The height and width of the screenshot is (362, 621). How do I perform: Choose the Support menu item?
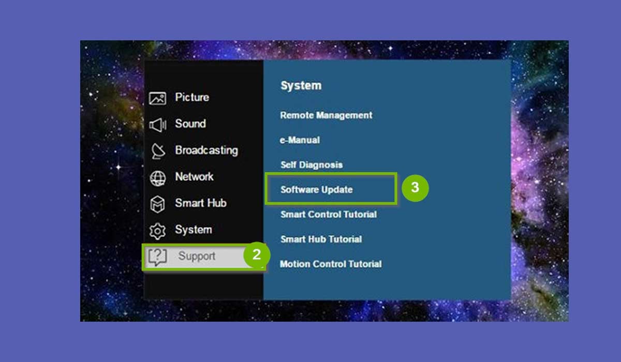click(204, 257)
